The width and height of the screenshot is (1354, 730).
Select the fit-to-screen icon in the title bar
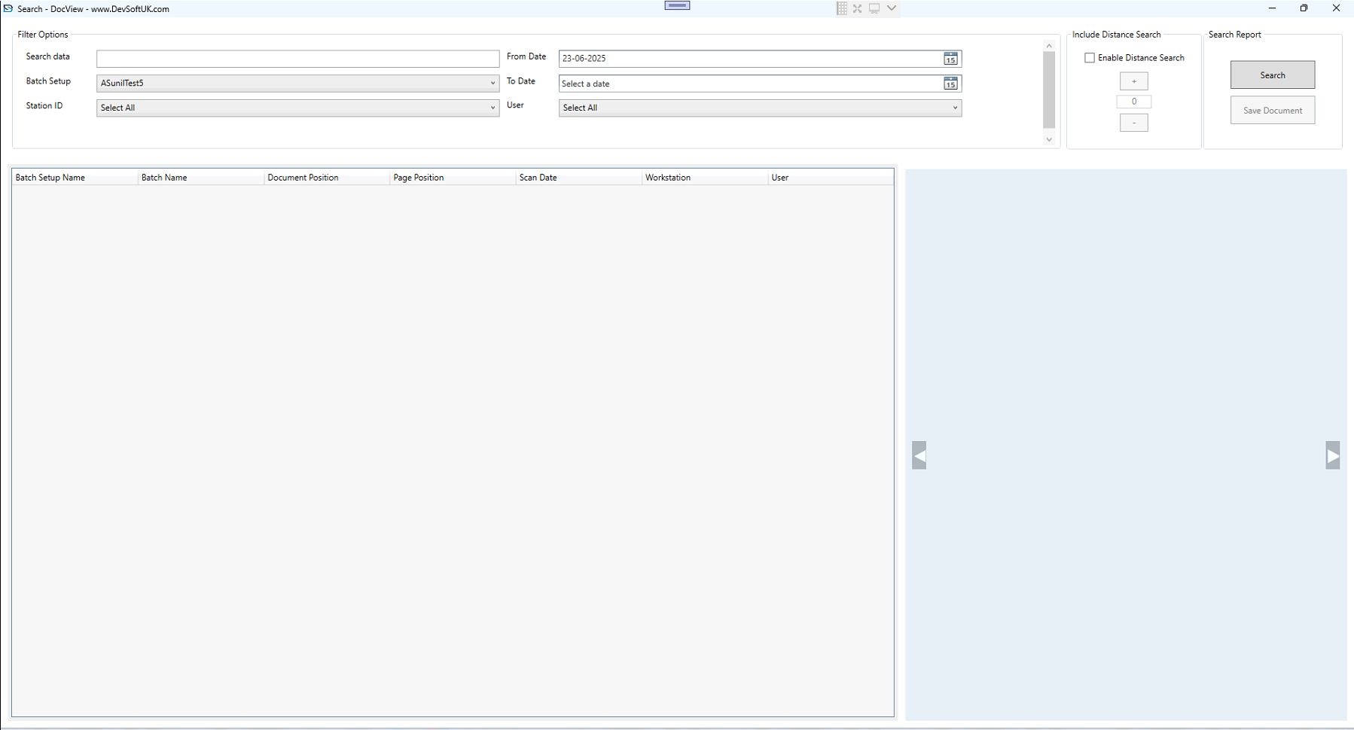click(858, 8)
